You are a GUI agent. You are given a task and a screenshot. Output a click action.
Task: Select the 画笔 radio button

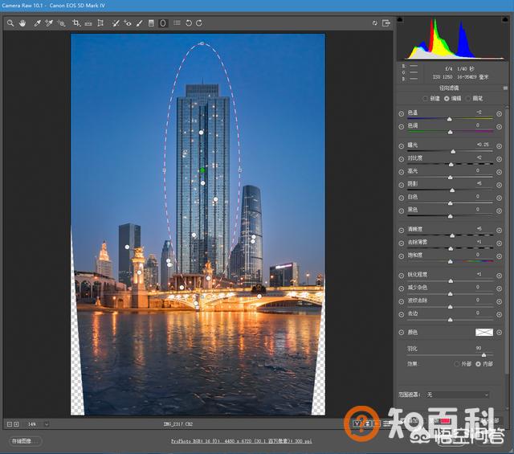468,98
